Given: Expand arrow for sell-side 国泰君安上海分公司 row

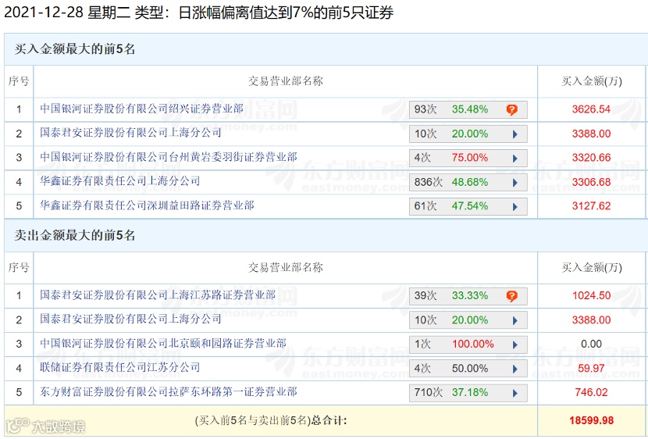Looking at the screenshot, I should coord(515,320).
